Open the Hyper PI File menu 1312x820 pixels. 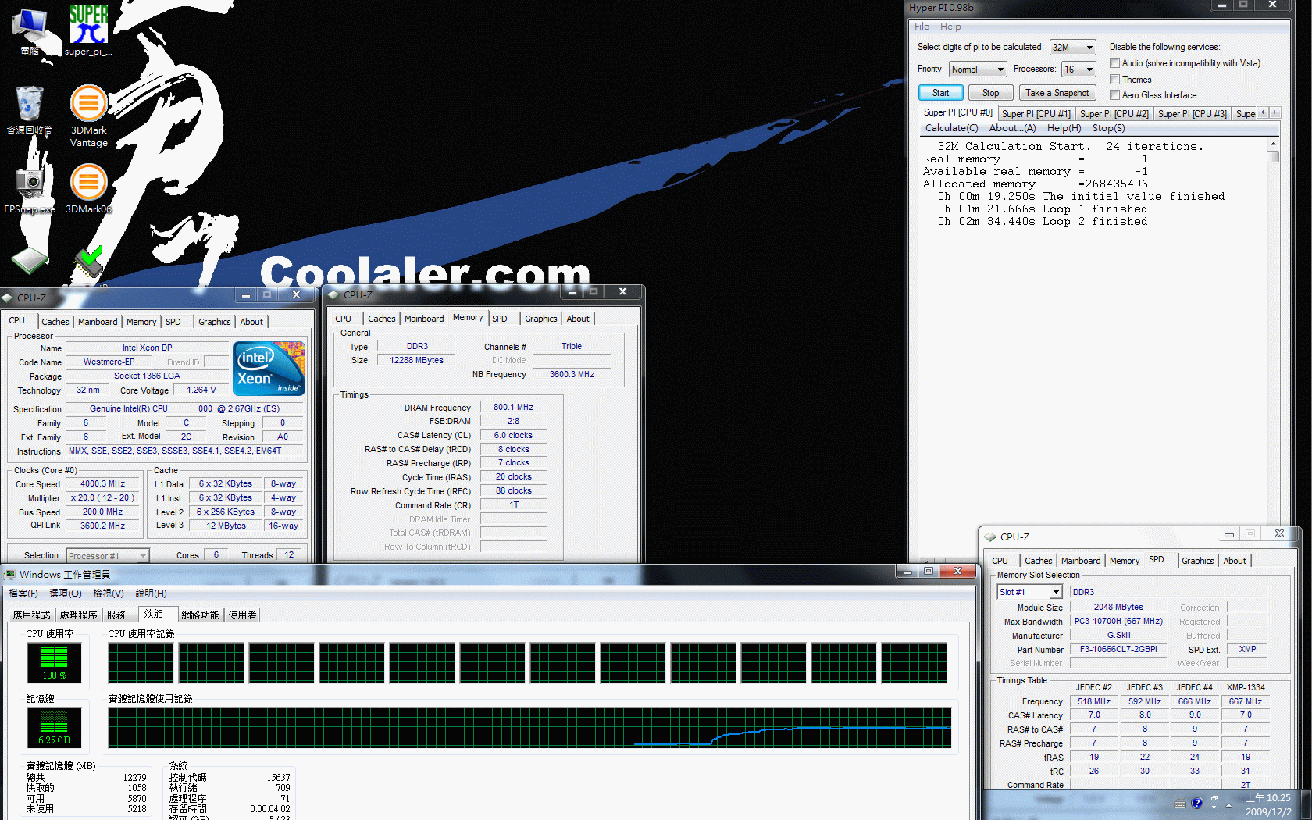pos(922,27)
